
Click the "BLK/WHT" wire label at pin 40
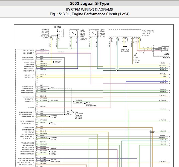point(43,135)
